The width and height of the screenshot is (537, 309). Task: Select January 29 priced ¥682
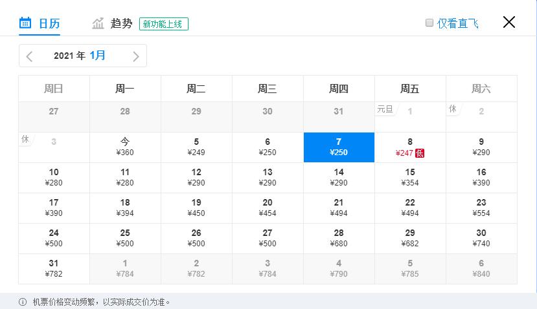pyautogui.click(x=410, y=239)
